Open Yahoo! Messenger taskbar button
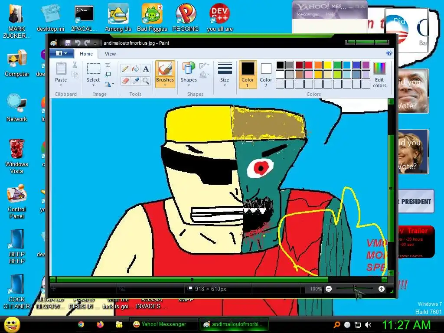 click(x=163, y=324)
